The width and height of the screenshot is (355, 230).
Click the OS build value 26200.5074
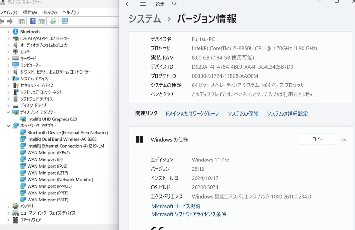[x=205, y=187]
